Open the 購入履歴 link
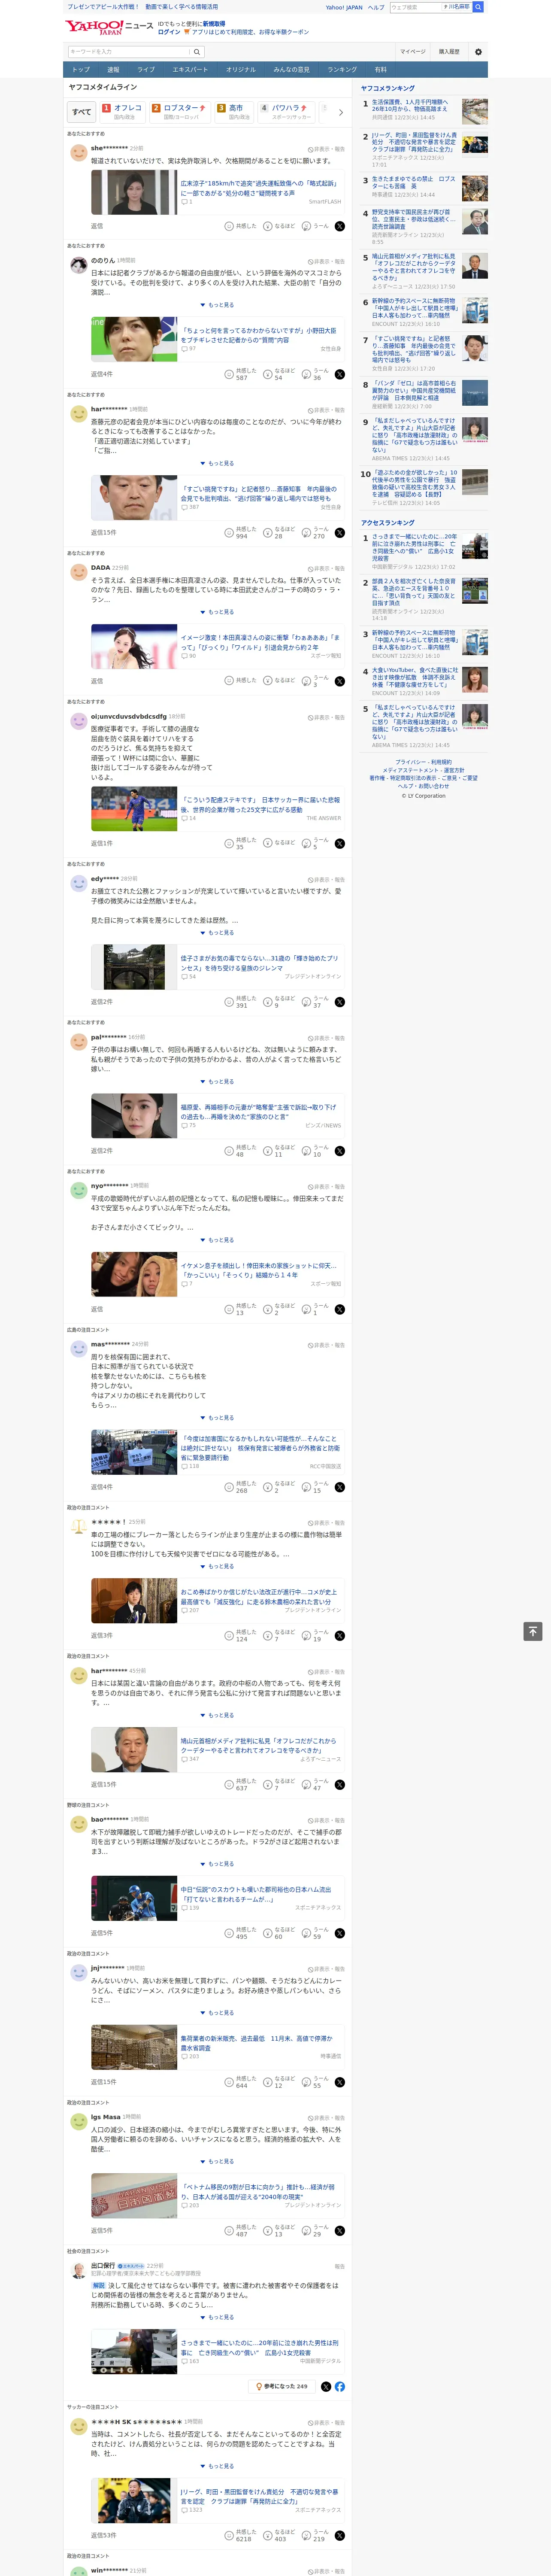This screenshot has height=2576, width=551. pyautogui.click(x=449, y=52)
